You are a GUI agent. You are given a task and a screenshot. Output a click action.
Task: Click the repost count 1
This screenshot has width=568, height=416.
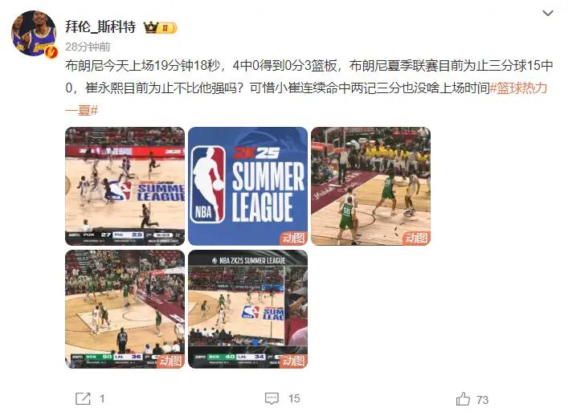102,398
